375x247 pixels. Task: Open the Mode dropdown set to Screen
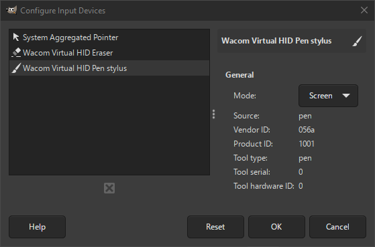pyautogui.click(x=328, y=96)
